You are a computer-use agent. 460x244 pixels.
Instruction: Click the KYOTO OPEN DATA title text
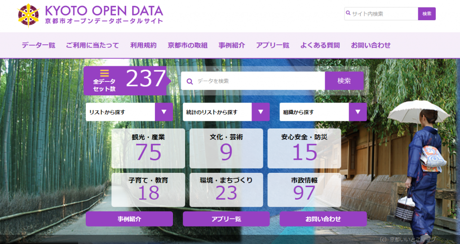click(x=104, y=10)
